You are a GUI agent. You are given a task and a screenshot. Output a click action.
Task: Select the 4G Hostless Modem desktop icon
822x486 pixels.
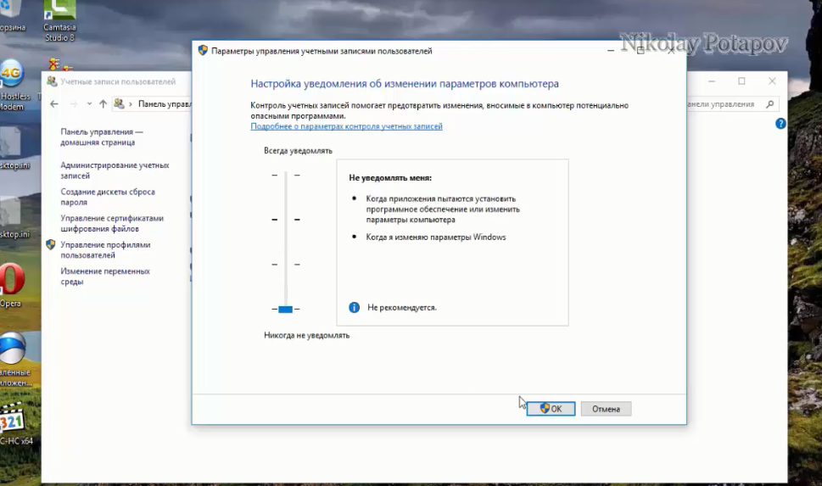(13, 85)
